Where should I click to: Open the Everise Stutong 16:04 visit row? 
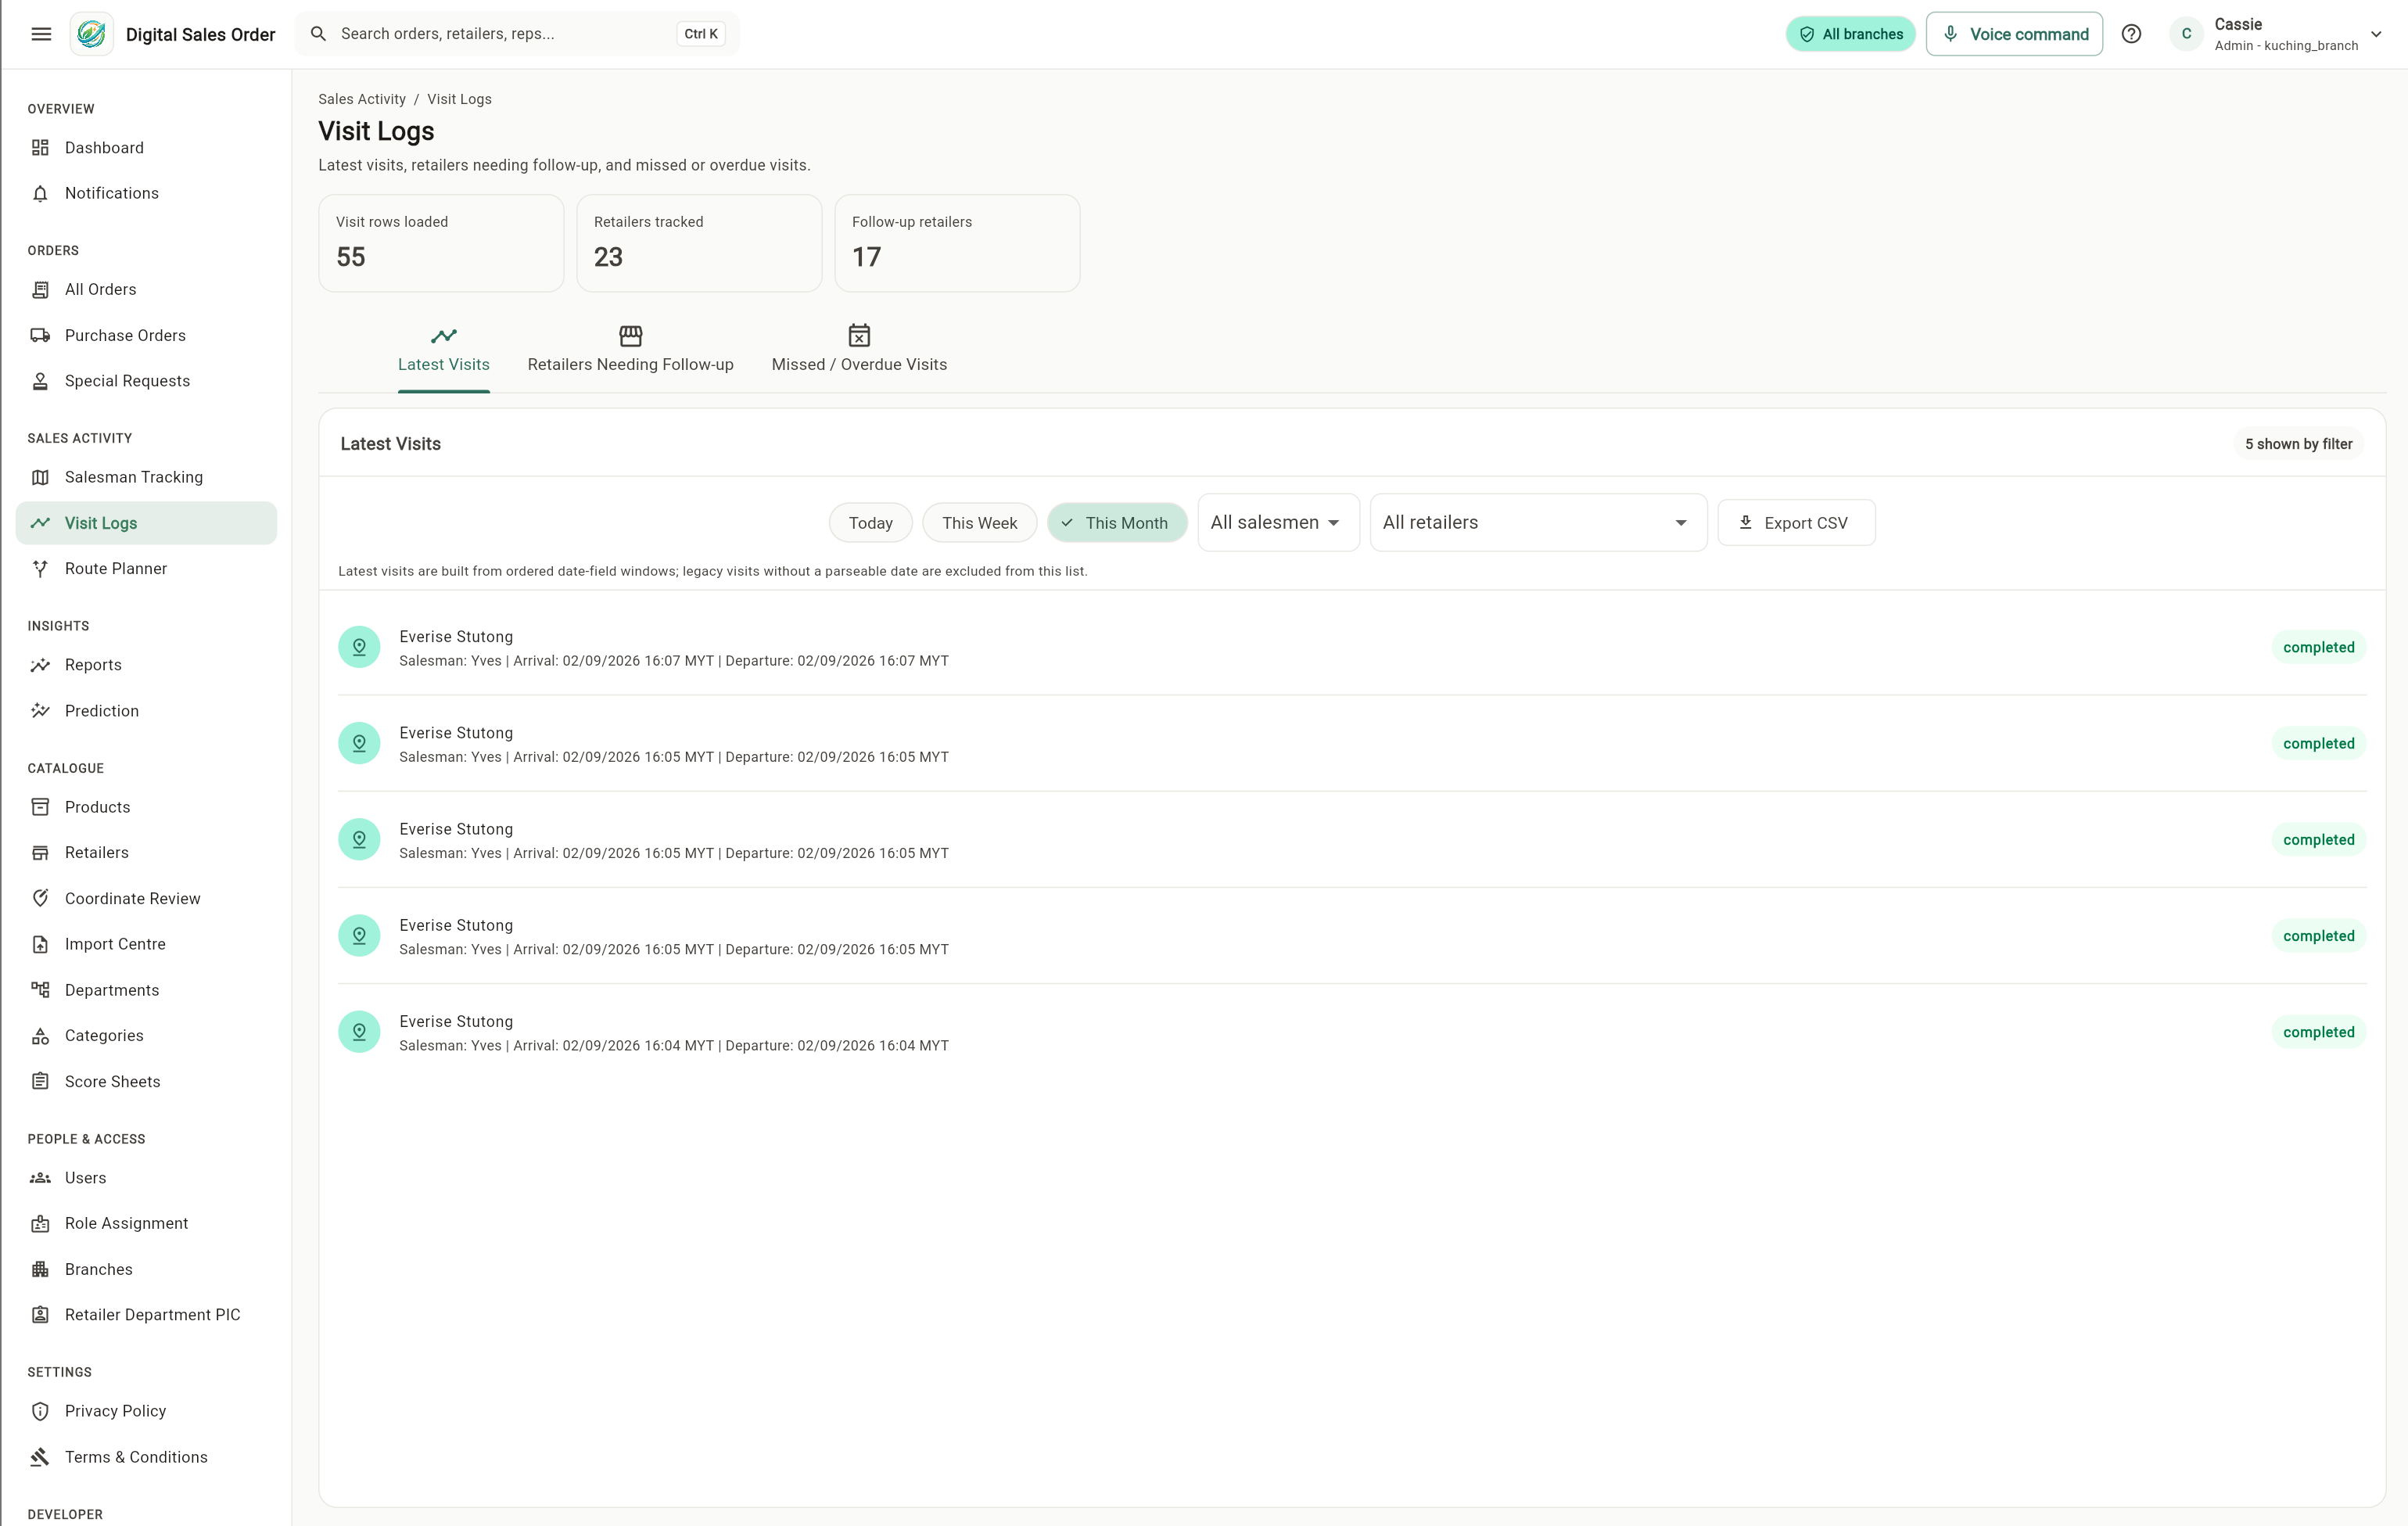tap(1352, 1032)
